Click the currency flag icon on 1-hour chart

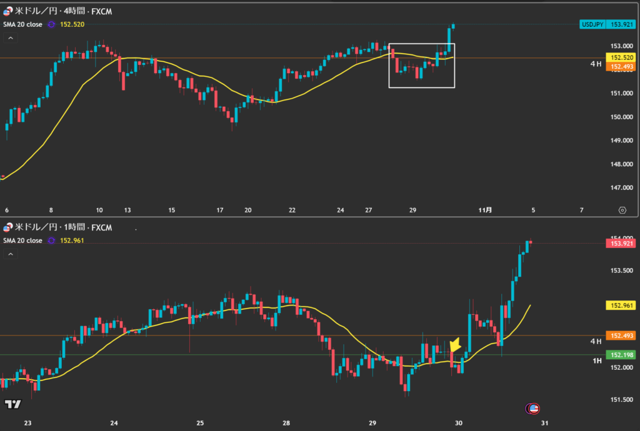7,227
